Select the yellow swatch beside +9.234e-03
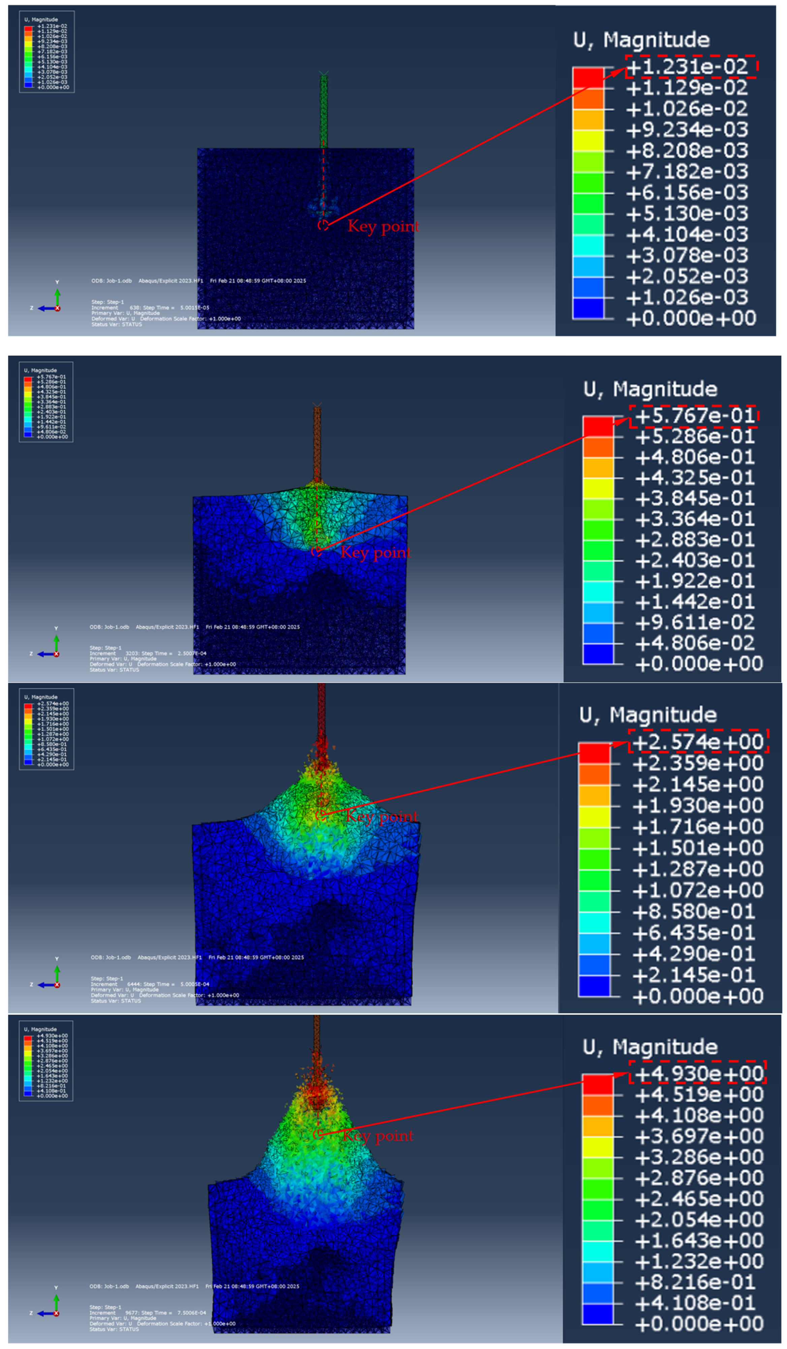Image resolution: width=787 pixels, height=1349 pixels. [x=588, y=140]
